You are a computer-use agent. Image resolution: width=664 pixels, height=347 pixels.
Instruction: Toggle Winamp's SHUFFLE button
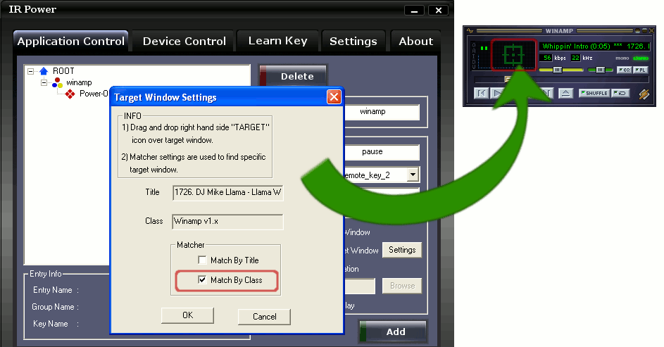coord(594,93)
